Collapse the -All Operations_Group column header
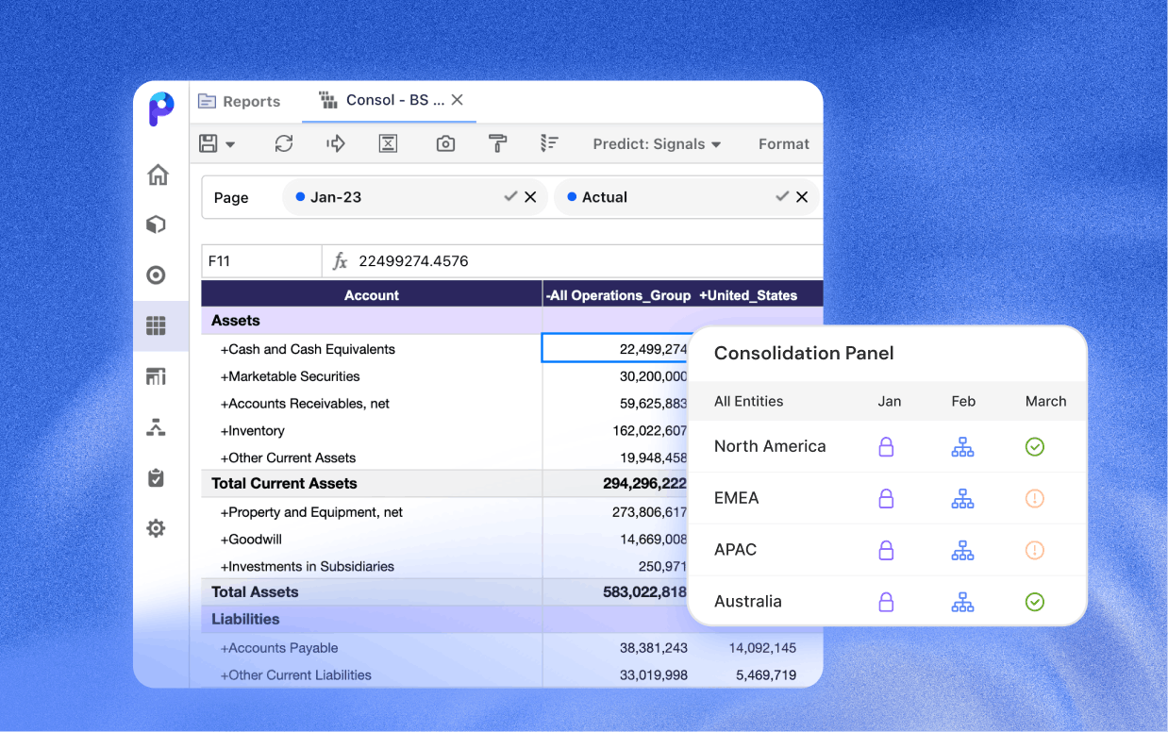1168x732 pixels. [618, 295]
